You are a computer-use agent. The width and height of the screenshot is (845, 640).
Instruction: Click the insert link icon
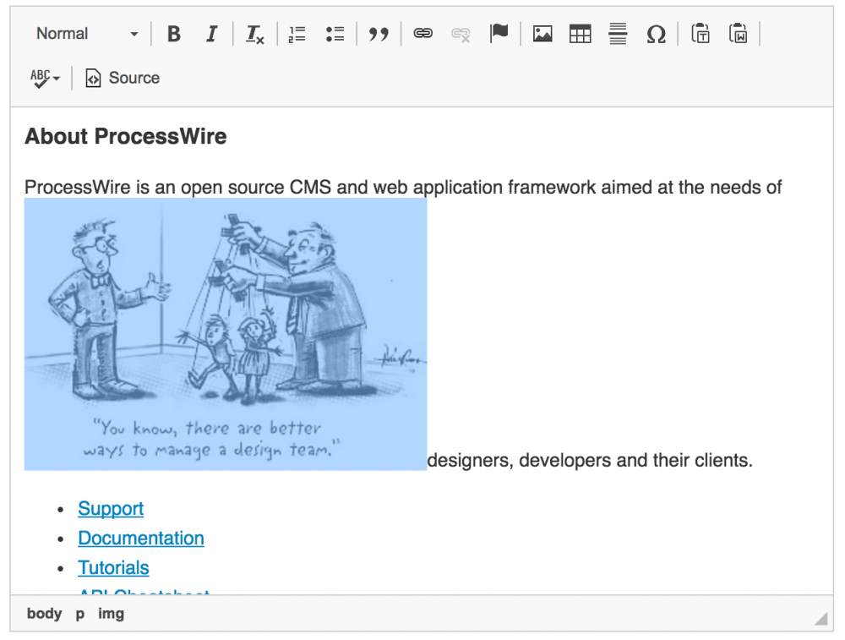(x=422, y=34)
